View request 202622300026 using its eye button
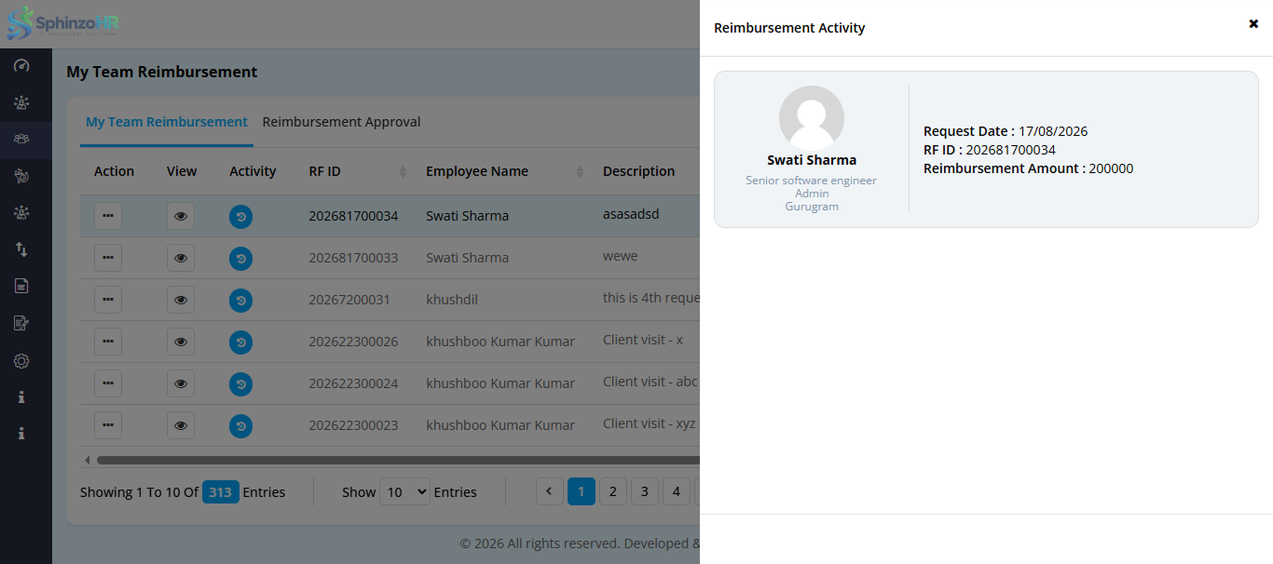 (x=181, y=342)
